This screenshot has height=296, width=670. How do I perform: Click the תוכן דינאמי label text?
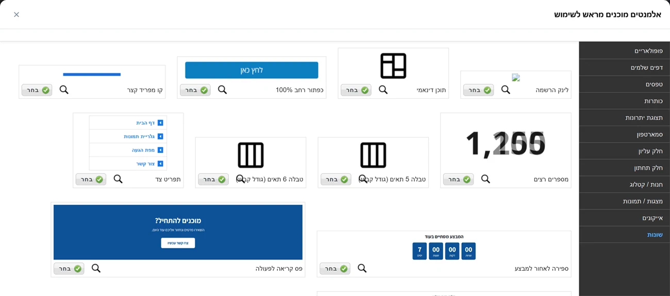431,90
